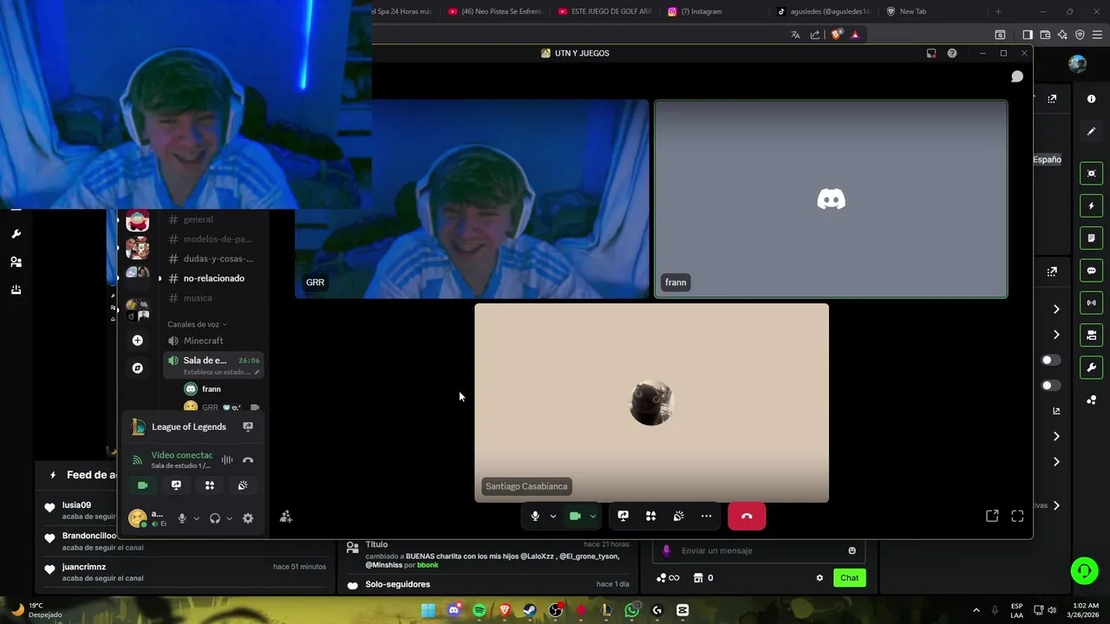1110x624 pixels.
Task: Share screen button in voice panel
Action: coord(176,485)
